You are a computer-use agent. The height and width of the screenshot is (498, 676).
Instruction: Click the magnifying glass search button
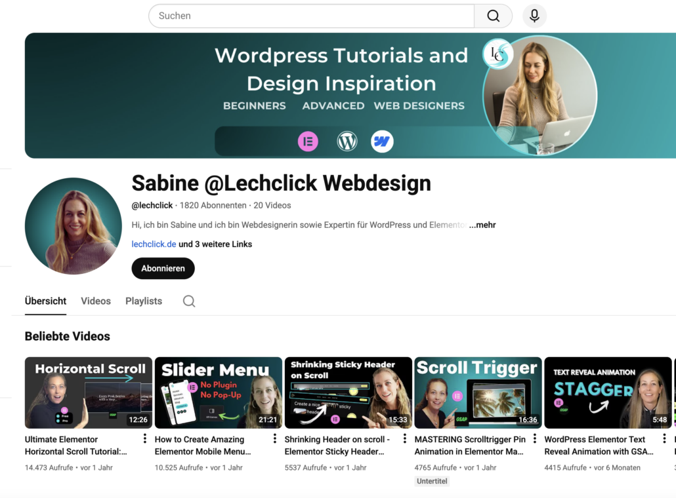coord(493,16)
